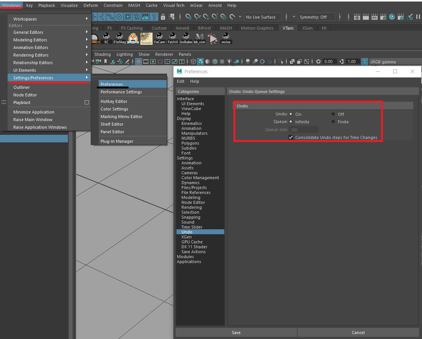422x339 pixels.
Task: Run the FaUtil shelf script
Action: click(173, 38)
